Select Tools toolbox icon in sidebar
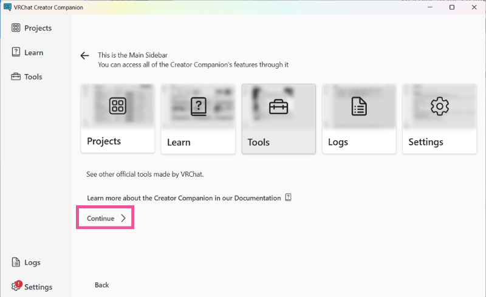 pos(16,77)
